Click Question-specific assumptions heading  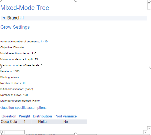(x=24, y=107)
